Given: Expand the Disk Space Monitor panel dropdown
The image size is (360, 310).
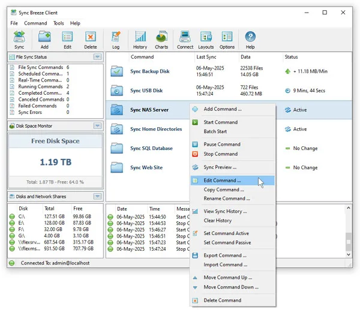Looking at the screenshot, I should (x=98, y=126).
